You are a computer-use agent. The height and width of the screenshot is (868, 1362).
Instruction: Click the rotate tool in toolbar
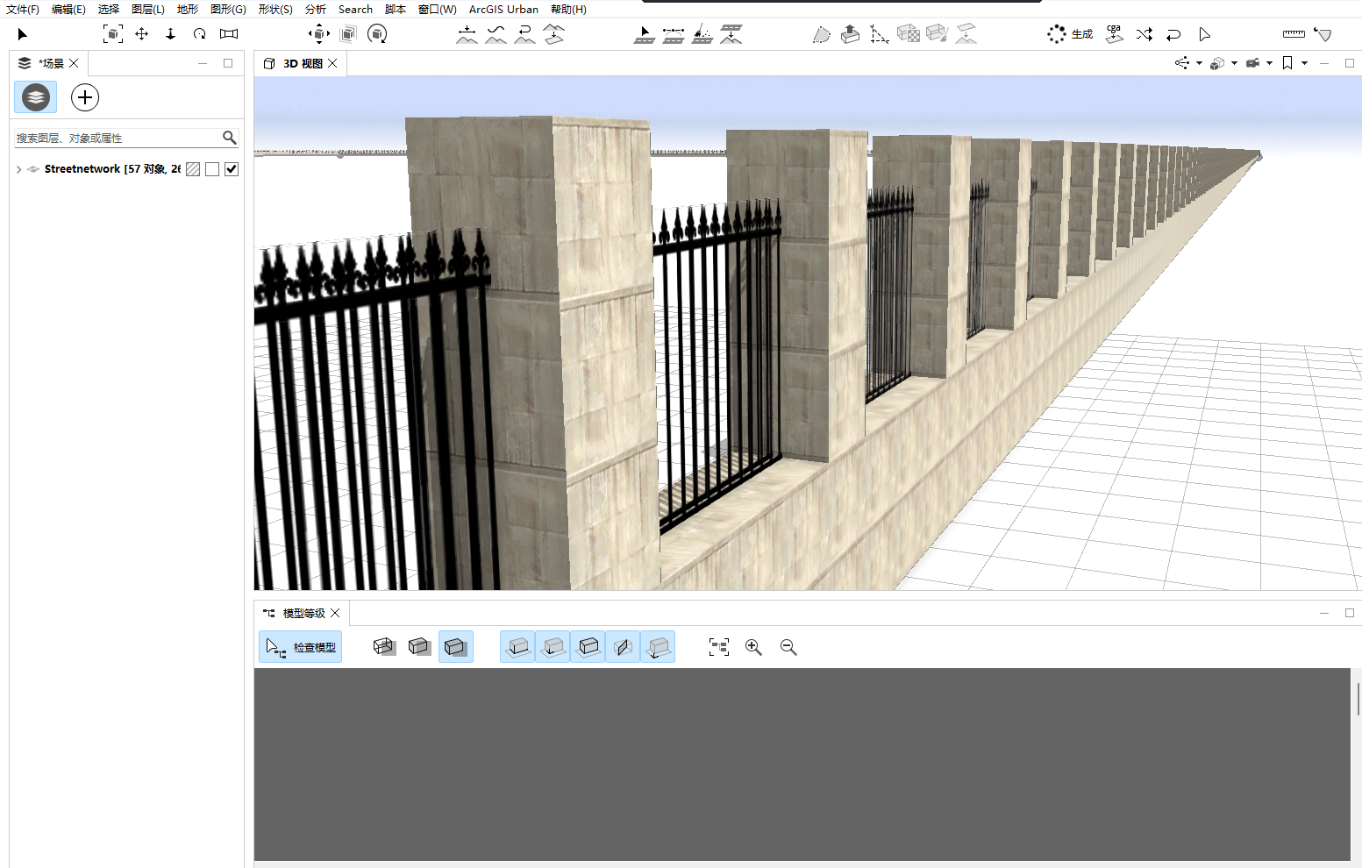[200, 34]
